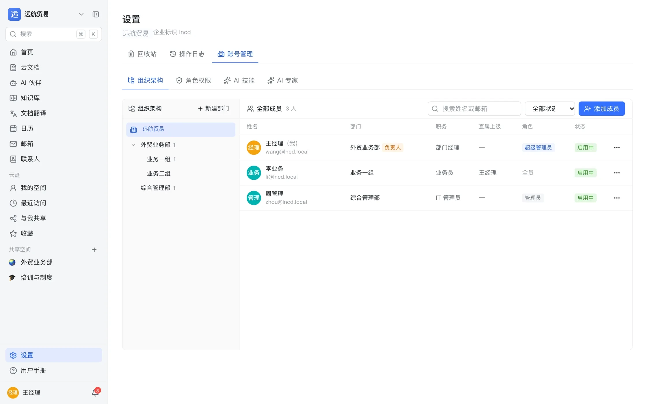Open 收藏 favorites
This screenshot has height=404, width=647.
pos(54,233)
